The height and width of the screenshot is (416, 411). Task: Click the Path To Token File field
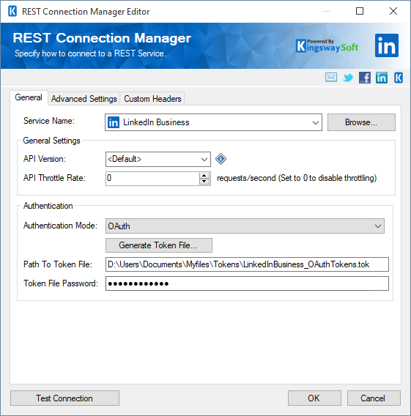click(x=247, y=264)
